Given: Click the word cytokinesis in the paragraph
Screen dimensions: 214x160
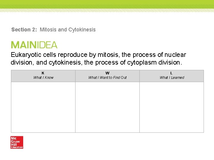Looking at the screenshot, I should 65,63.
